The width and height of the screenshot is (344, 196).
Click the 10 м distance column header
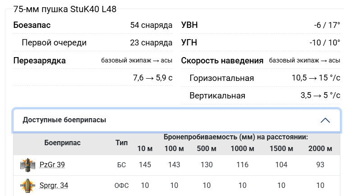(x=145, y=149)
